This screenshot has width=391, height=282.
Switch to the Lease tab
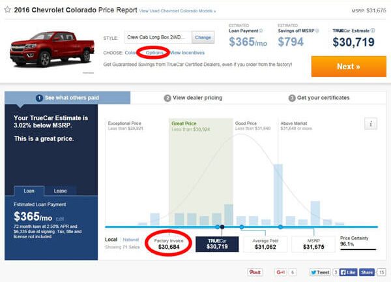[61, 191]
